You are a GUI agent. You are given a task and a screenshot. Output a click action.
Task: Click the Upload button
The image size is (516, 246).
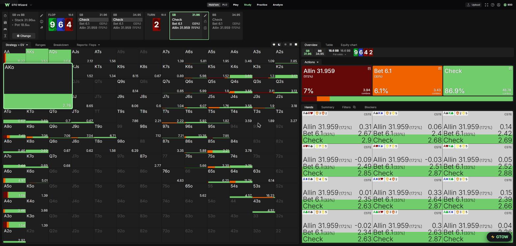click(473, 5)
